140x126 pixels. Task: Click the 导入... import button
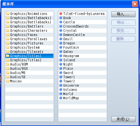[x=123, y=14]
